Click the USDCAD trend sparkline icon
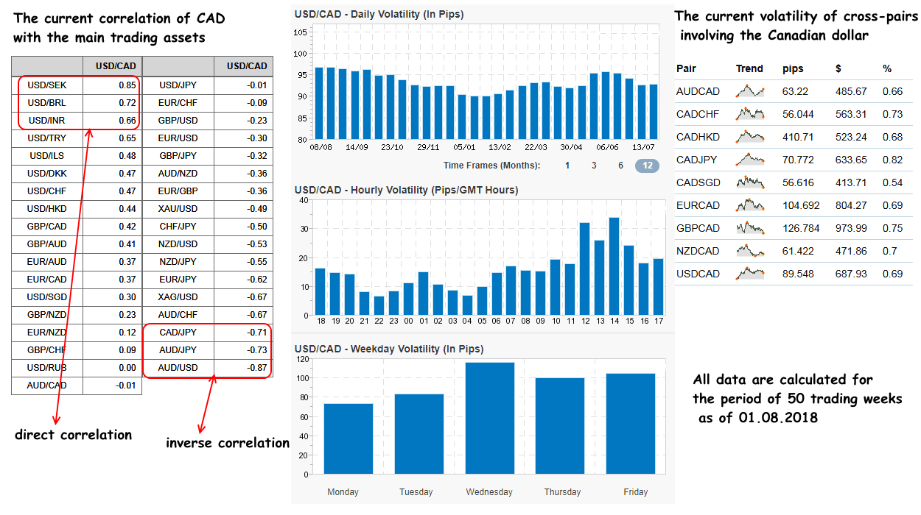Screen dimensions: 921x515 (751, 274)
